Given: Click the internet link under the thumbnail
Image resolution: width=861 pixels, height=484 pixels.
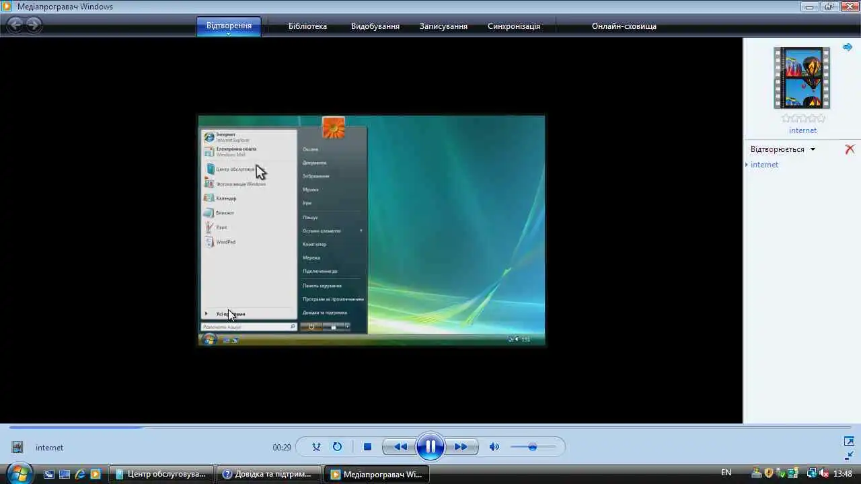Looking at the screenshot, I should click(802, 130).
